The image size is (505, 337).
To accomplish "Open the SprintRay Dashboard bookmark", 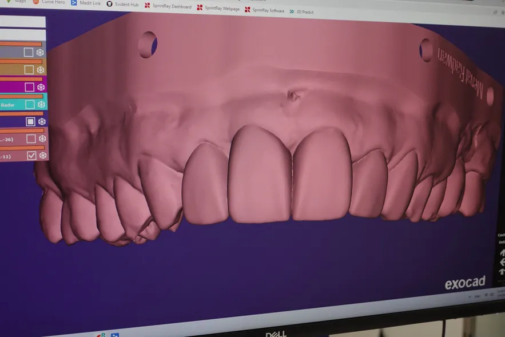I will 168,6.
